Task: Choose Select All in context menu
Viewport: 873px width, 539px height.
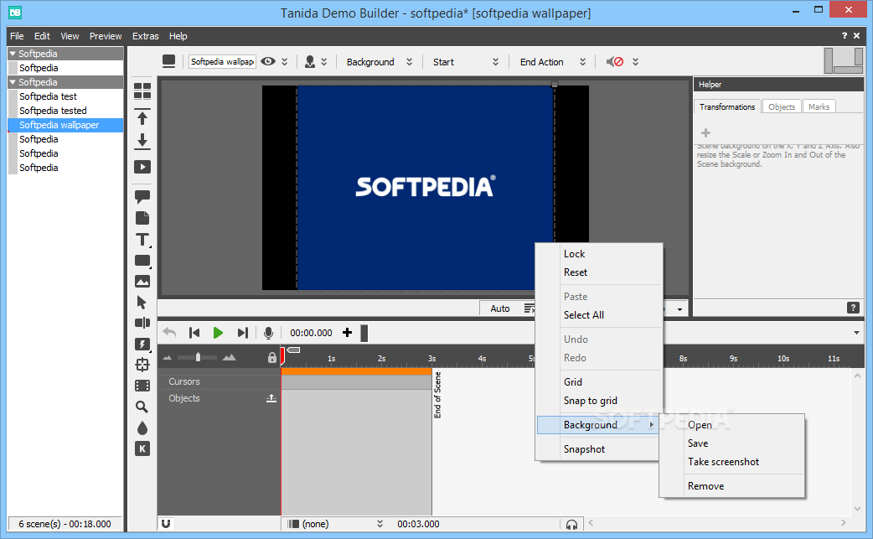Action: pos(583,315)
